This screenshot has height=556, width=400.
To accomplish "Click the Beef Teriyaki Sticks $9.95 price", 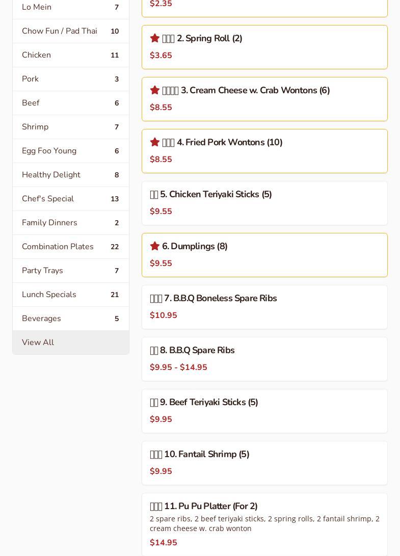I will (161, 419).
